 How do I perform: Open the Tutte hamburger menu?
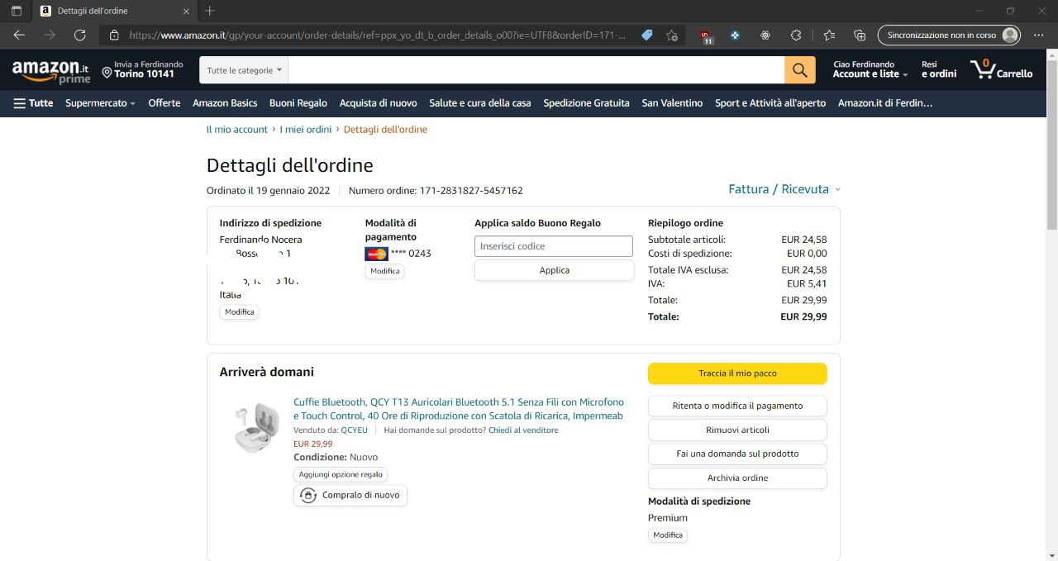point(33,103)
